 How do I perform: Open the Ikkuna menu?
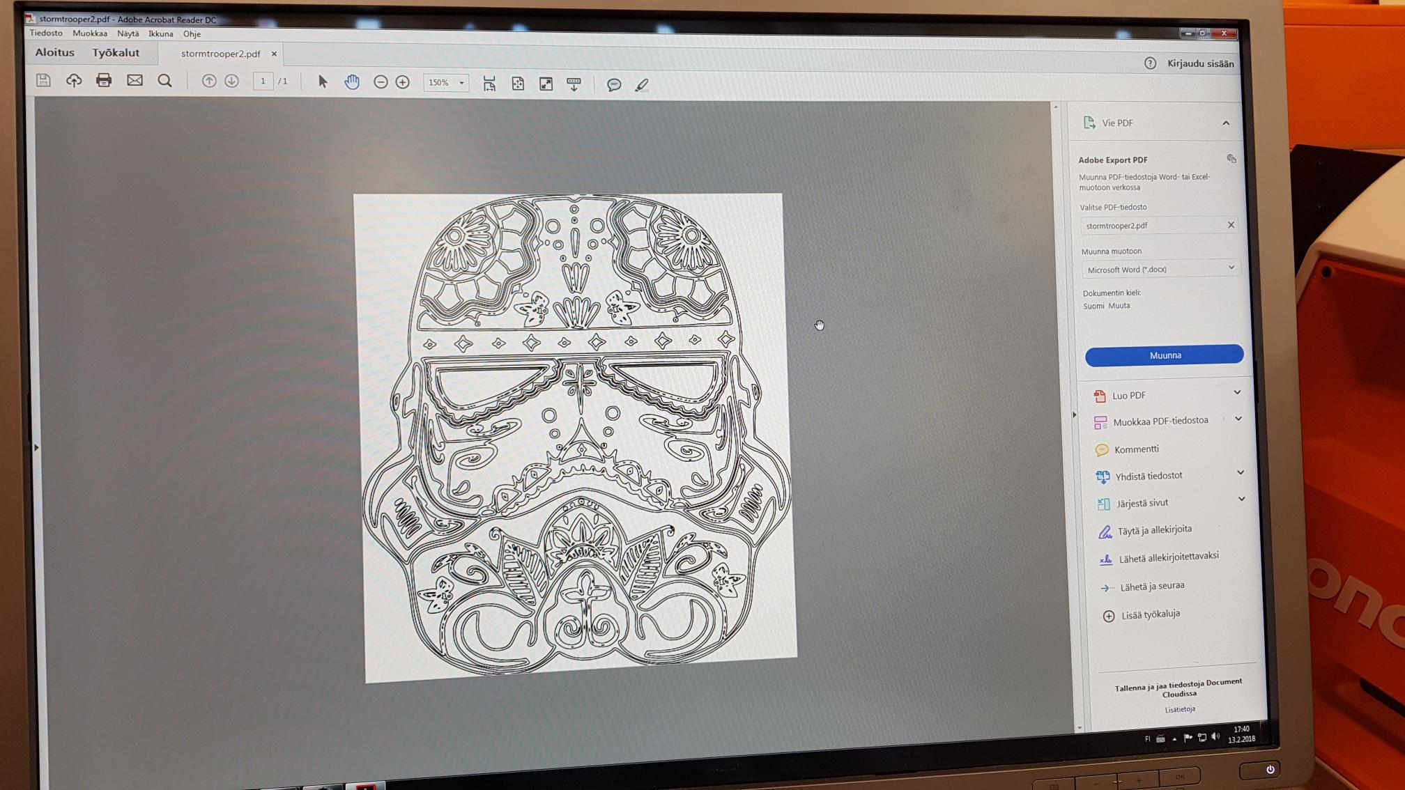(161, 33)
